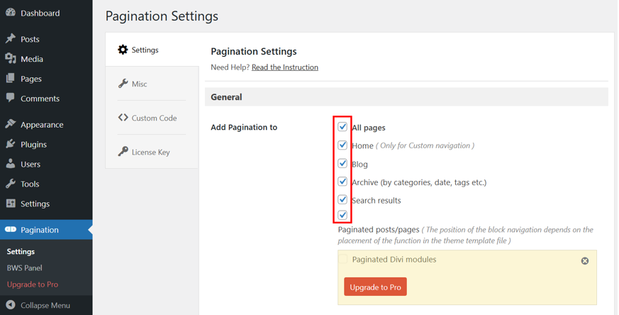The image size is (619, 315).
Task: Click the Posts pushpin icon
Action: click(11, 39)
